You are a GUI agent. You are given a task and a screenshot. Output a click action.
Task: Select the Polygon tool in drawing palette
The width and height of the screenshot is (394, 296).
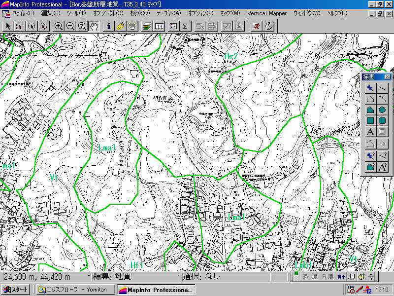pyautogui.click(x=370, y=110)
